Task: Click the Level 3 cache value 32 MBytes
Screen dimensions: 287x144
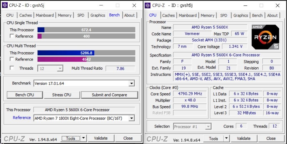Action: [x=246, y=113]
